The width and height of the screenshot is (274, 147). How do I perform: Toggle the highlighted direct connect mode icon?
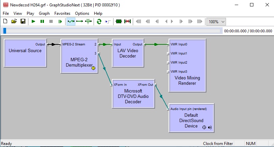click(71, 22)
